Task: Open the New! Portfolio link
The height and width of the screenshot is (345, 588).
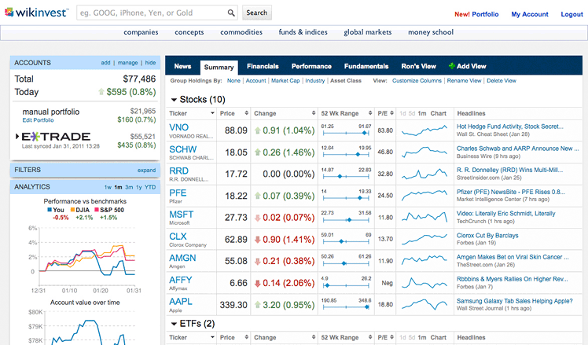Action: tap(476, 14)
